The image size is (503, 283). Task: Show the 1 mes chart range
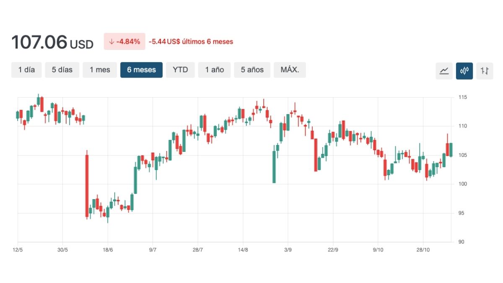100,70
